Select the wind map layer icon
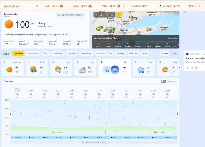This screenshot has width=205, height=147. (x=107, y=15)
